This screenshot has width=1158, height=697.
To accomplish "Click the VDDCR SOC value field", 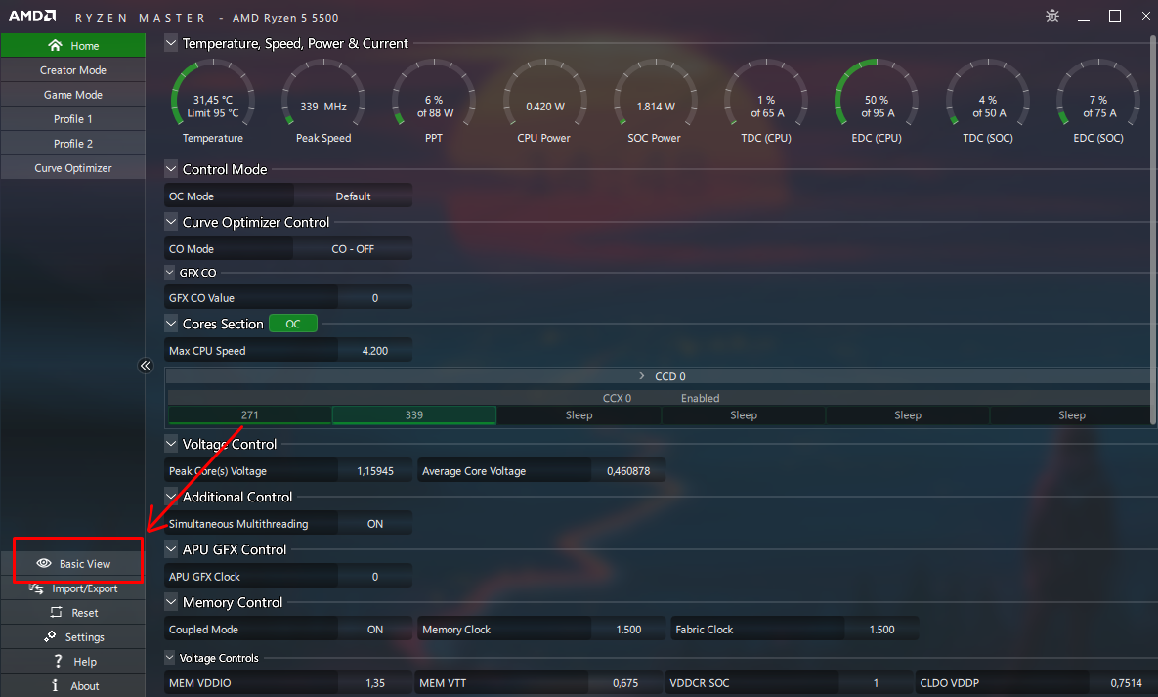I will tap(876, 683).
